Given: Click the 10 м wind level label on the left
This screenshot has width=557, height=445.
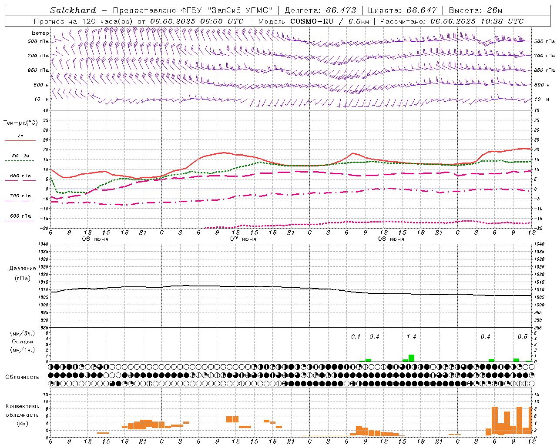Looking at the screenshot, I should (x=42, y=99).
